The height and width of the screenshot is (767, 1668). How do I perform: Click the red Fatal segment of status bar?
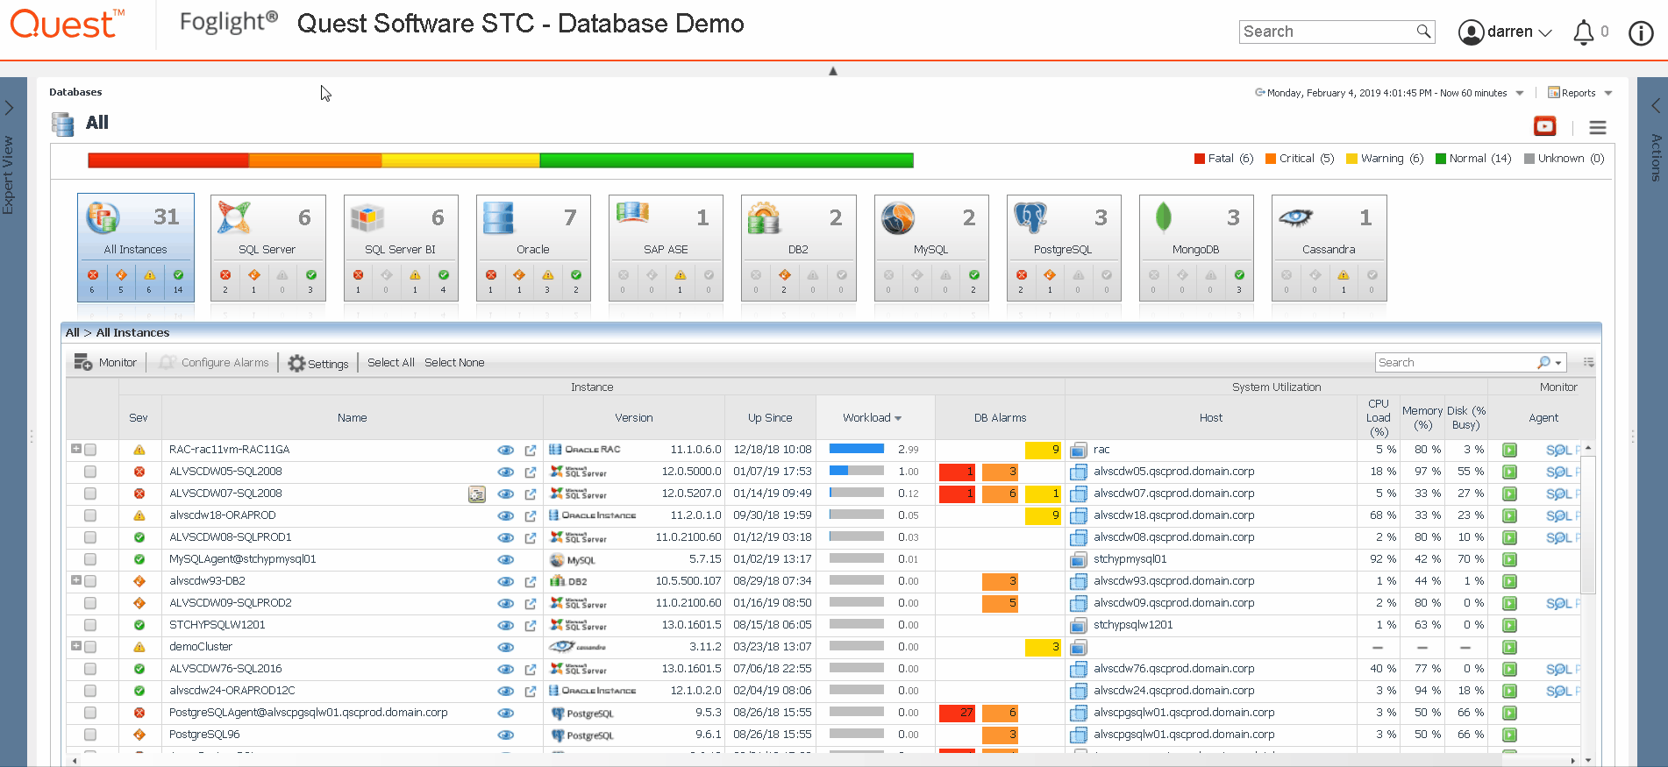click(168, 160)
